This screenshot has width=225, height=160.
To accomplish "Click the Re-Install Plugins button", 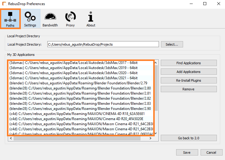I will pos(189,80).
